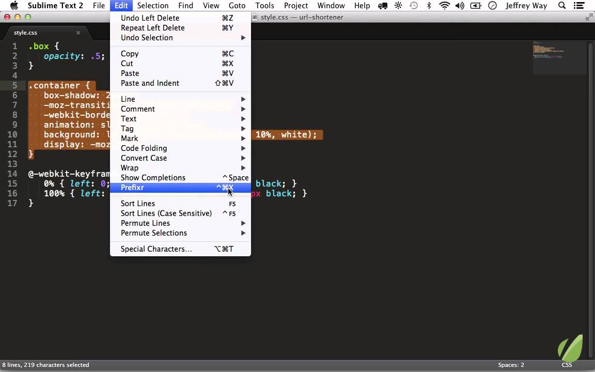595x372 pixels.
Task: Choose Copy from Edit menu
Action: click(180, 54)
